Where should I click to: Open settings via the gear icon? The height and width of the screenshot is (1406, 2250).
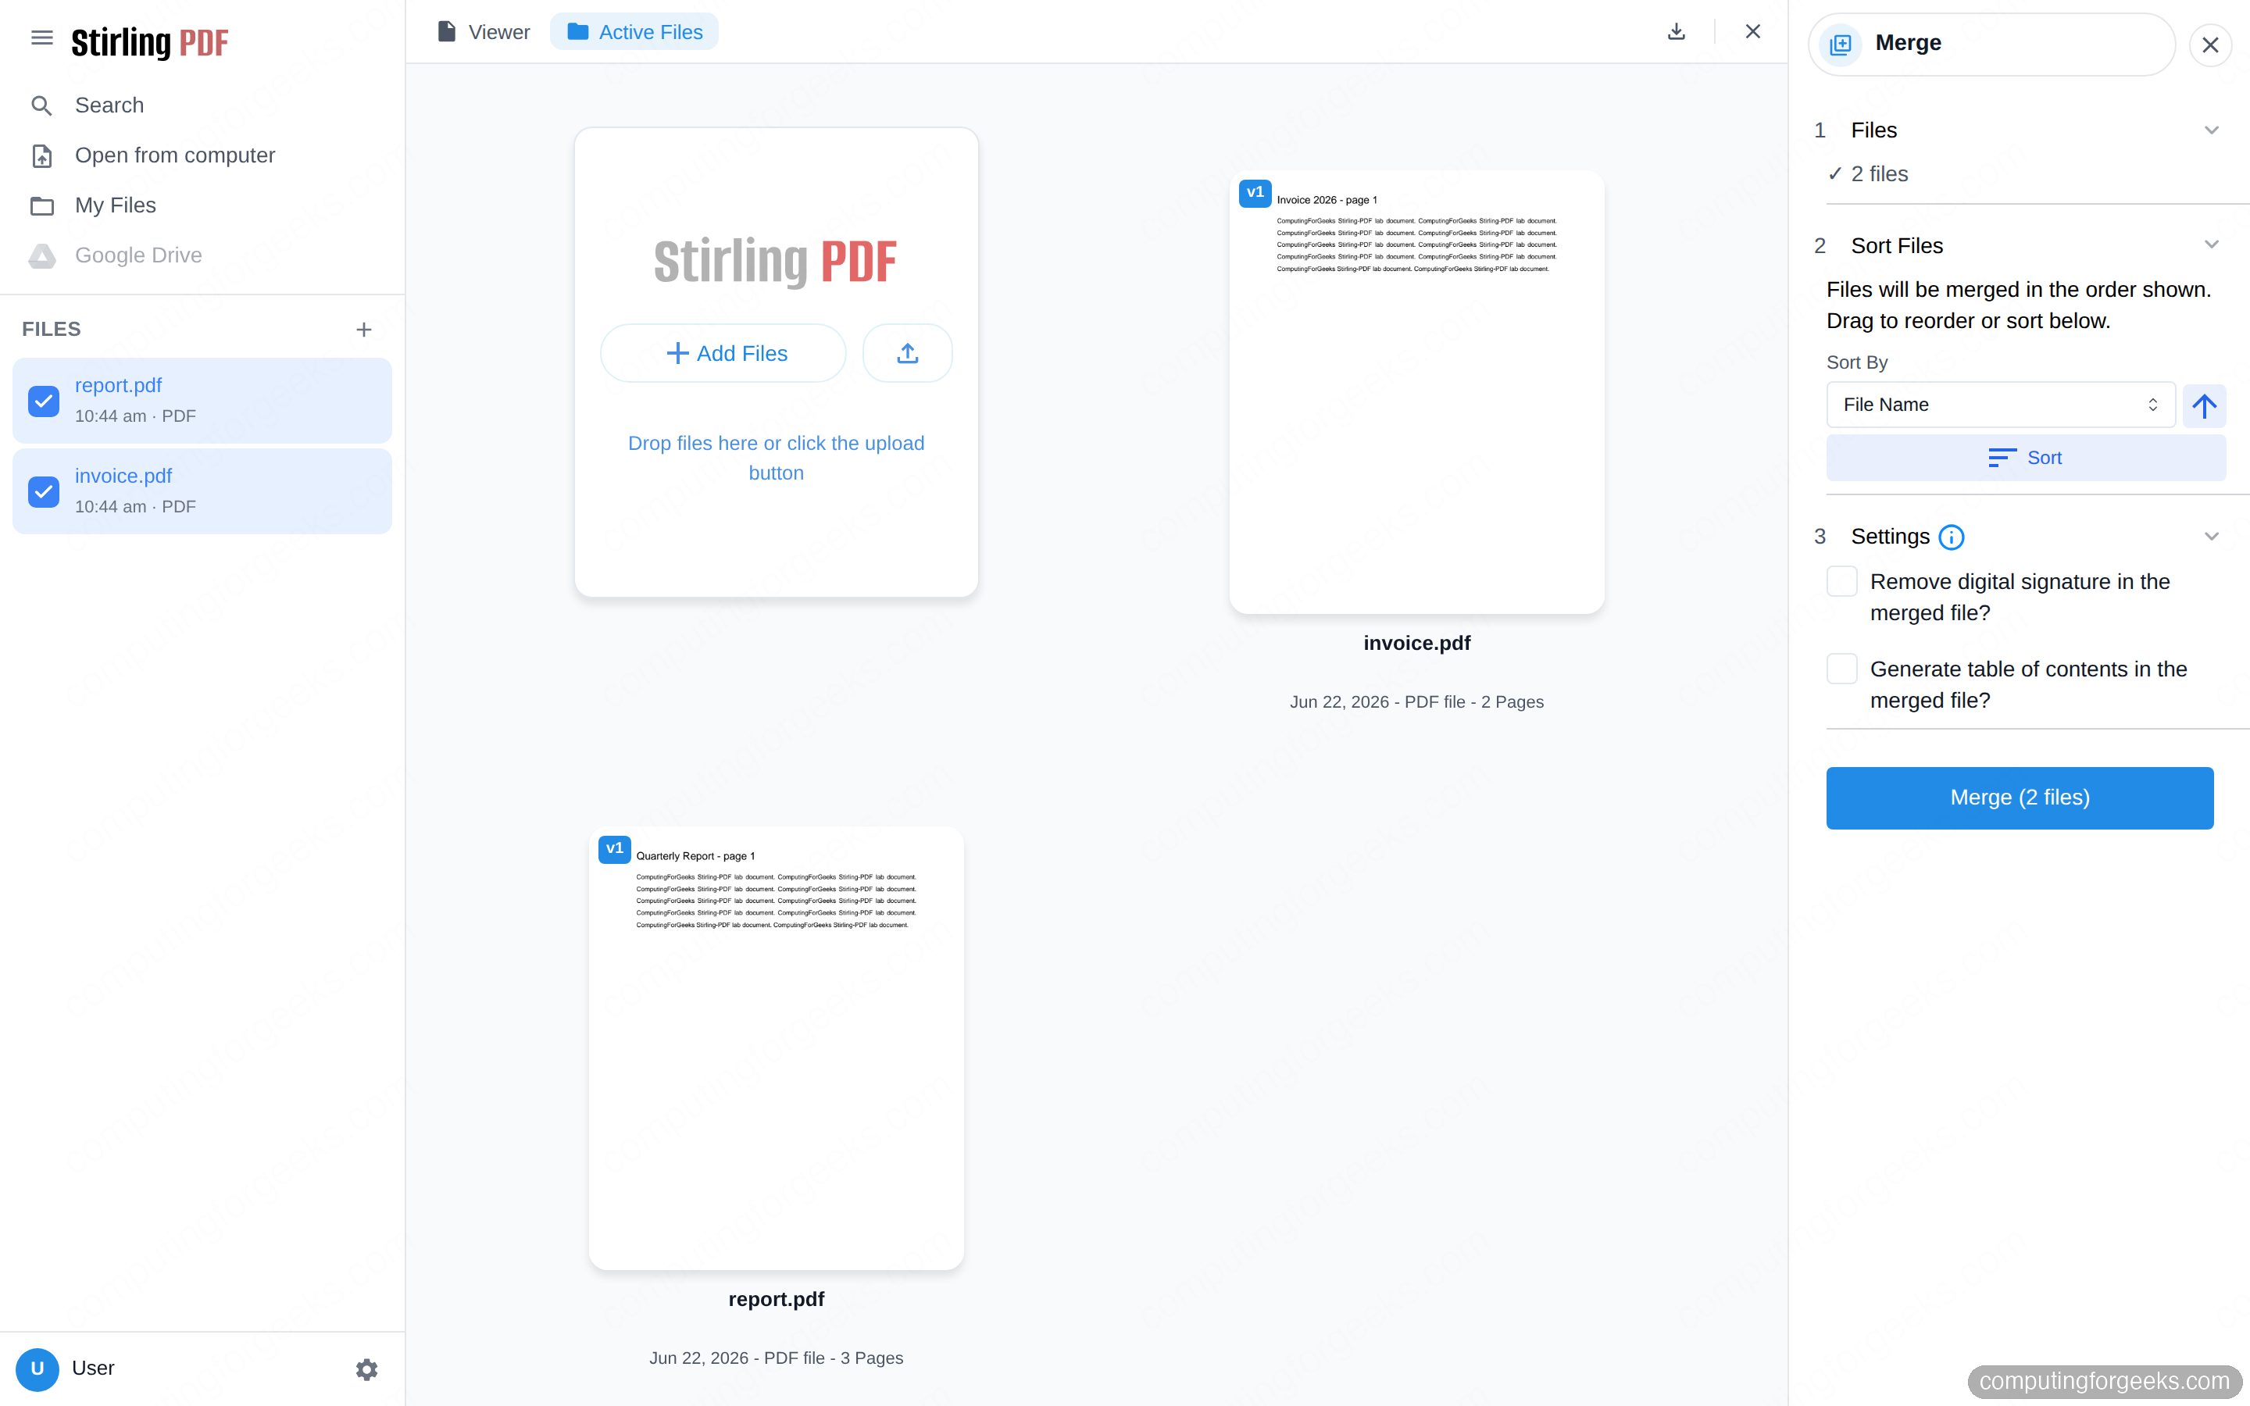point(366,1369)
